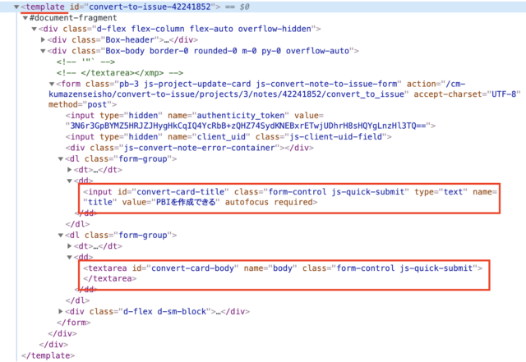The height and width of the screenshot is (362, 526).
Task: Select the method post attribute
Action: pyautogui.click(x=80, y=104)
